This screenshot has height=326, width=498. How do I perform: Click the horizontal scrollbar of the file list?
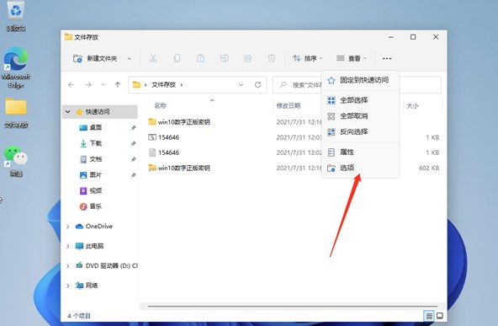coord(293,307)
